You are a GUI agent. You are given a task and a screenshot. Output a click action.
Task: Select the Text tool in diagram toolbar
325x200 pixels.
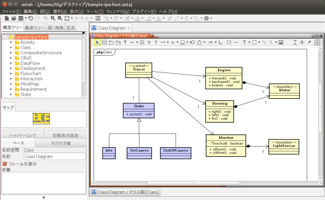click(x=244, y=42)
